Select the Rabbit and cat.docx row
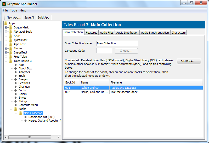209x143 pixels. 134,88
